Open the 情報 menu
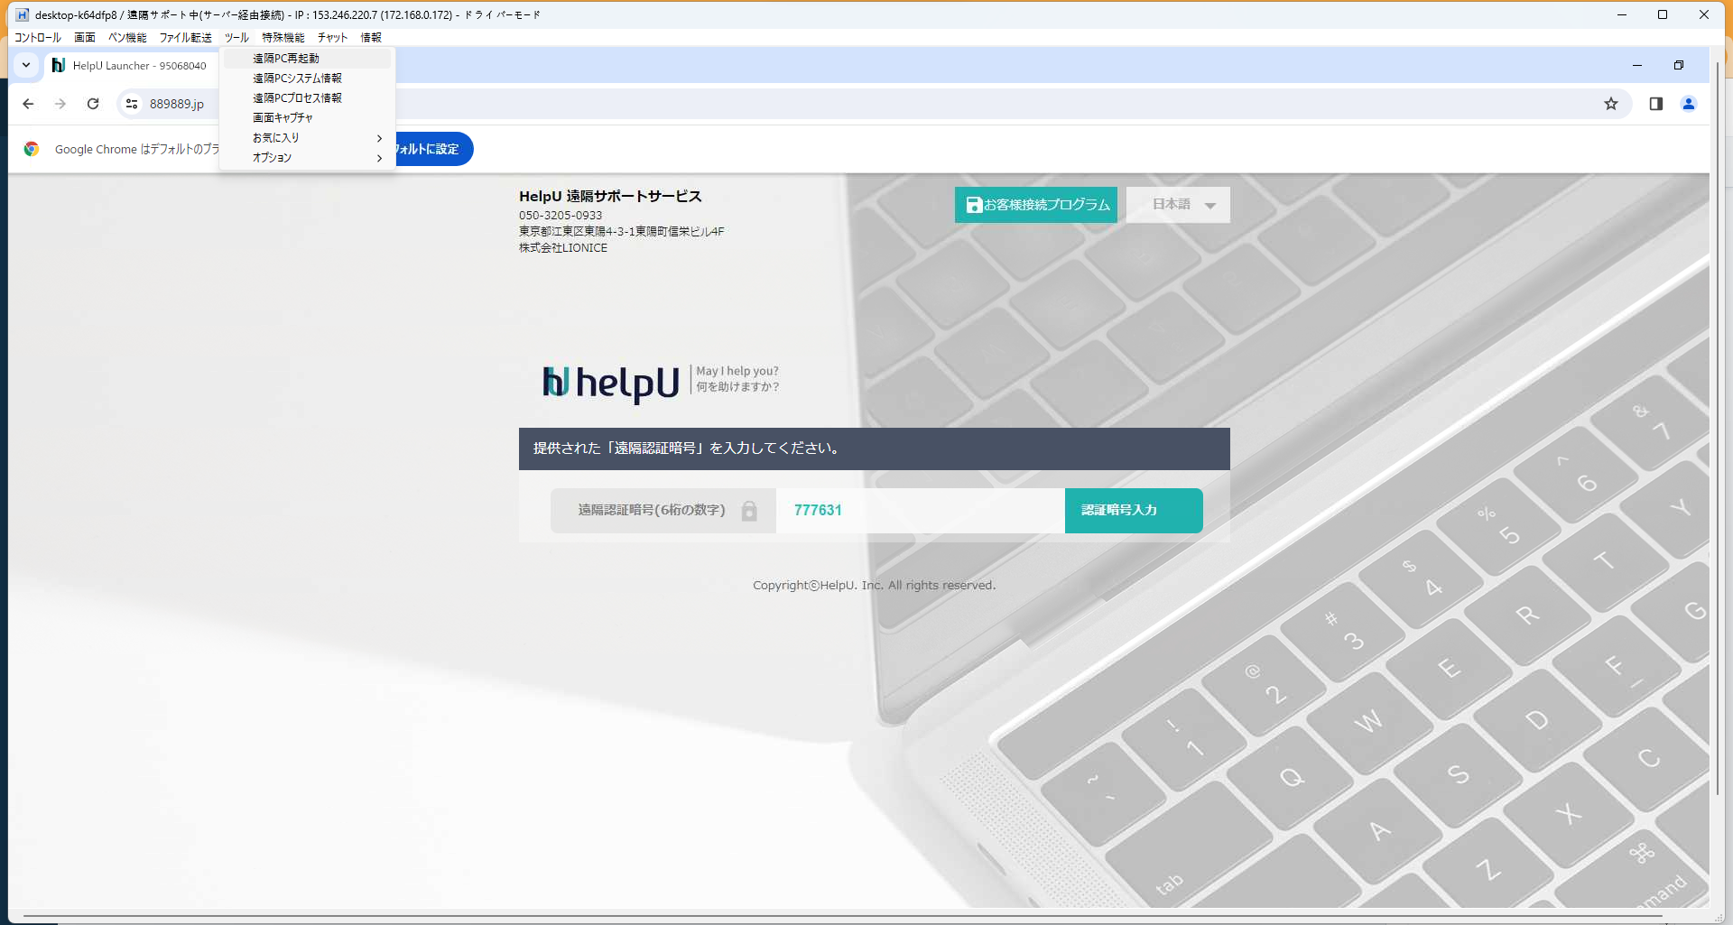 pyautogui.click(x=371, y=37)
